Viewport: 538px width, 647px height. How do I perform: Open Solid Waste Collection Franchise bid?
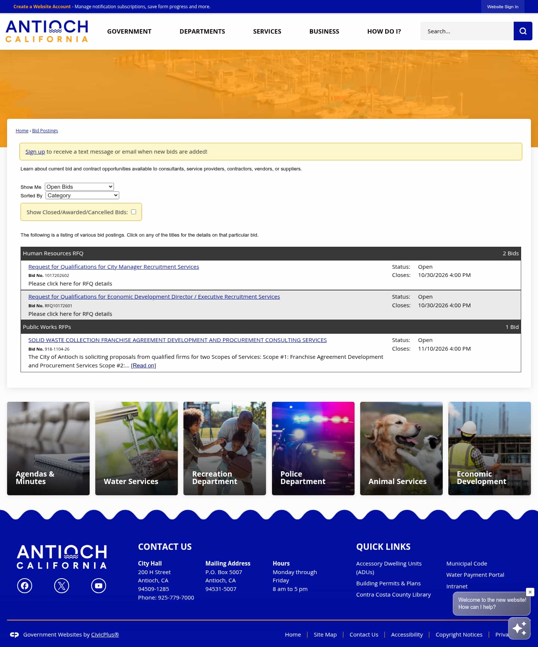pyautogui.click(x=177, y=340)
